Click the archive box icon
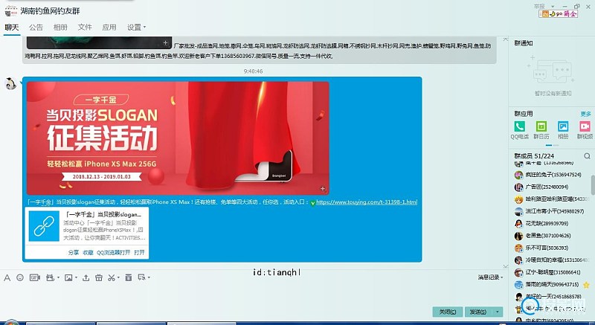Screen dimensions: 595x325 tap(129, 277)
